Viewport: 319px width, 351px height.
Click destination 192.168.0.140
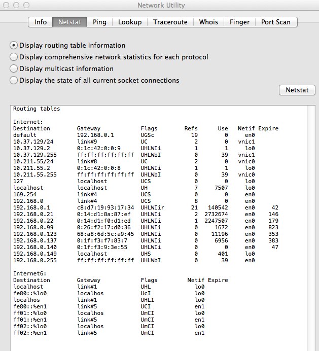[x=35, y=248]
